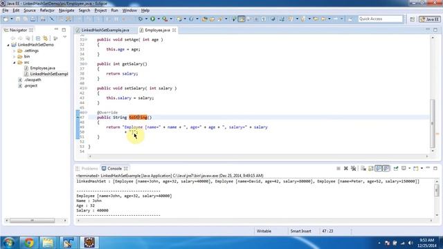Minimize the Navigator panel

pyautogui.click(x=56, y=29)
